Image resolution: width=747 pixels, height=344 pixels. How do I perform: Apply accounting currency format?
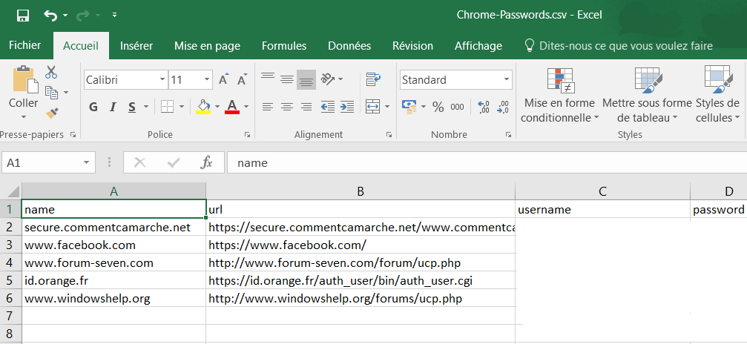409,107
